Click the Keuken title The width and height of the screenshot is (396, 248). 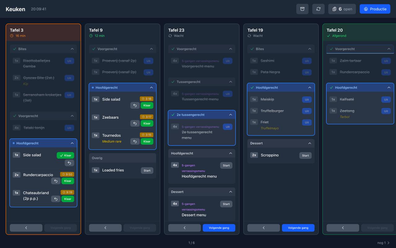click(15, 9)
